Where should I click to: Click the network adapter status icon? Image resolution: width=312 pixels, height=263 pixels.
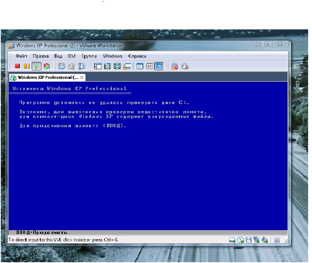(x=257, y=240)
